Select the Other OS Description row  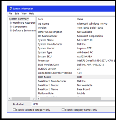tap(76, 32)
